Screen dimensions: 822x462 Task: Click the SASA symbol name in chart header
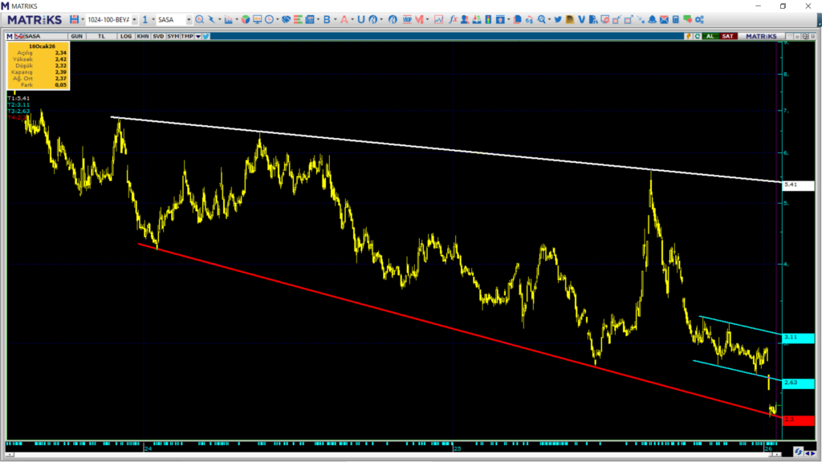(32, 36)
